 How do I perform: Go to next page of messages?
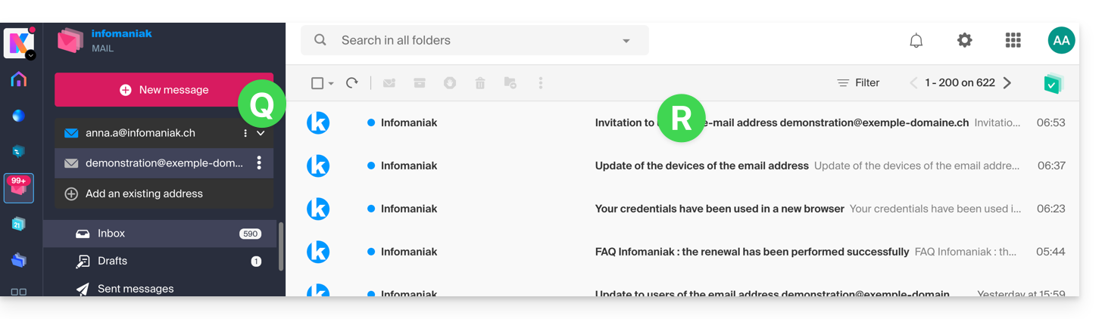pos(1007,83)
